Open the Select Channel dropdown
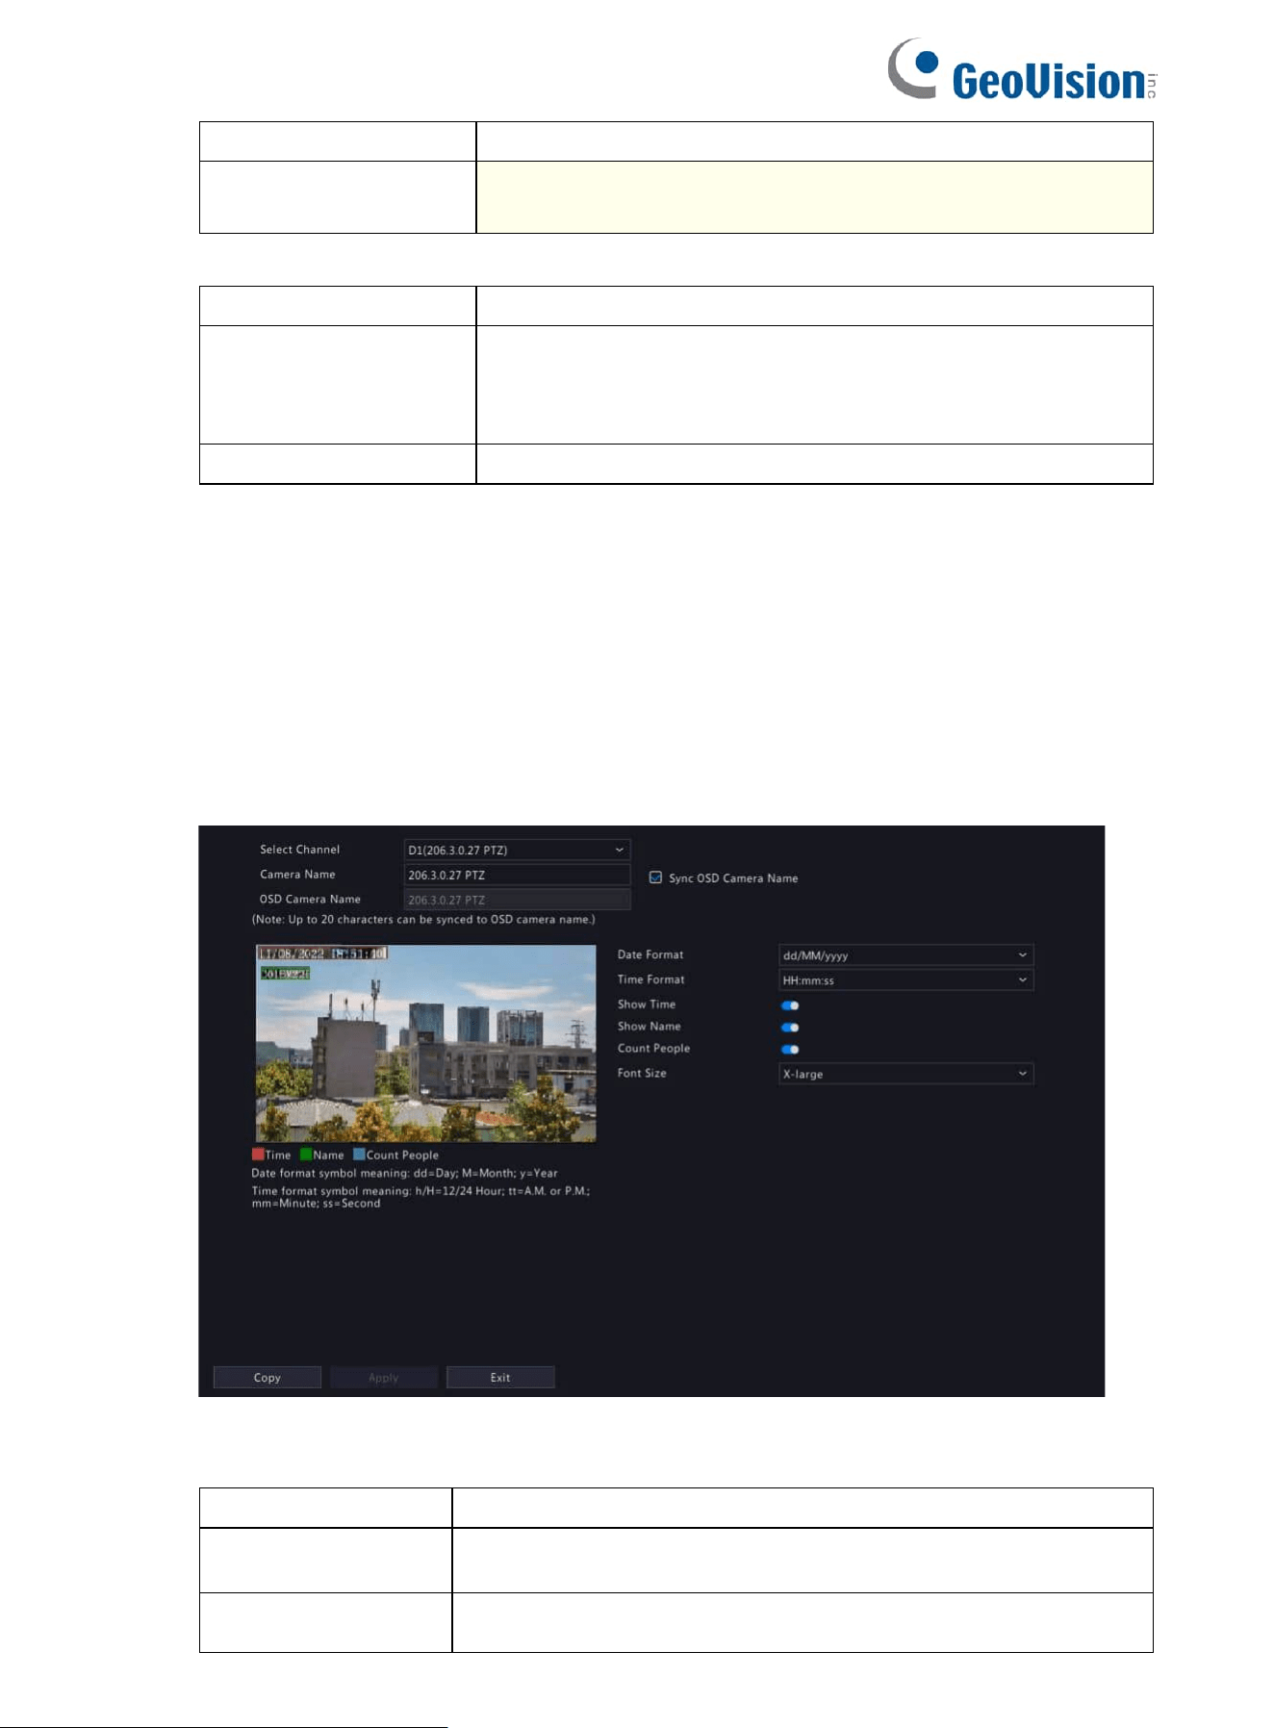The height and width of the screenshot is (1728, 1274). [x=517, y=850]
